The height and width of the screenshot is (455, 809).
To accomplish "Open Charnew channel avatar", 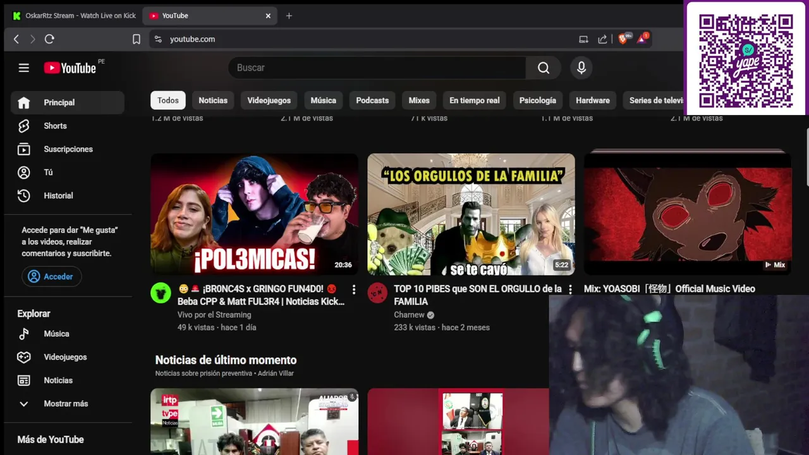I will 377,293.
